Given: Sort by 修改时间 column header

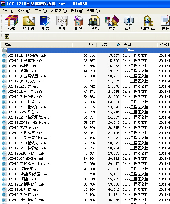Looking at the screenshot, I should click(164, 45).
